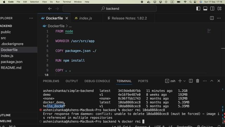225x127 pixels.
Task: Kill terminal with the trash icon
Action: coord(198,81)
